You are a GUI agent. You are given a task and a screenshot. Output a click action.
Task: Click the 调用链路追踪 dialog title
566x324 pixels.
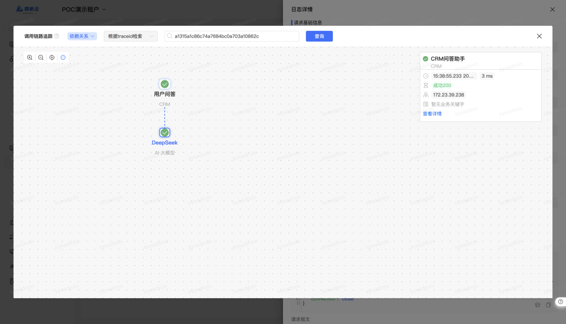tap(38, 36)
